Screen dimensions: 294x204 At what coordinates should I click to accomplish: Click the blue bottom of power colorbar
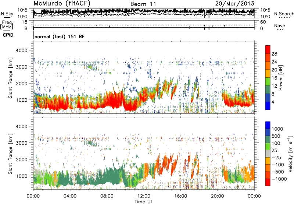coord(268,106)
